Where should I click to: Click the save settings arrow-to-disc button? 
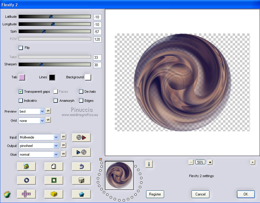tap(81, 152)
